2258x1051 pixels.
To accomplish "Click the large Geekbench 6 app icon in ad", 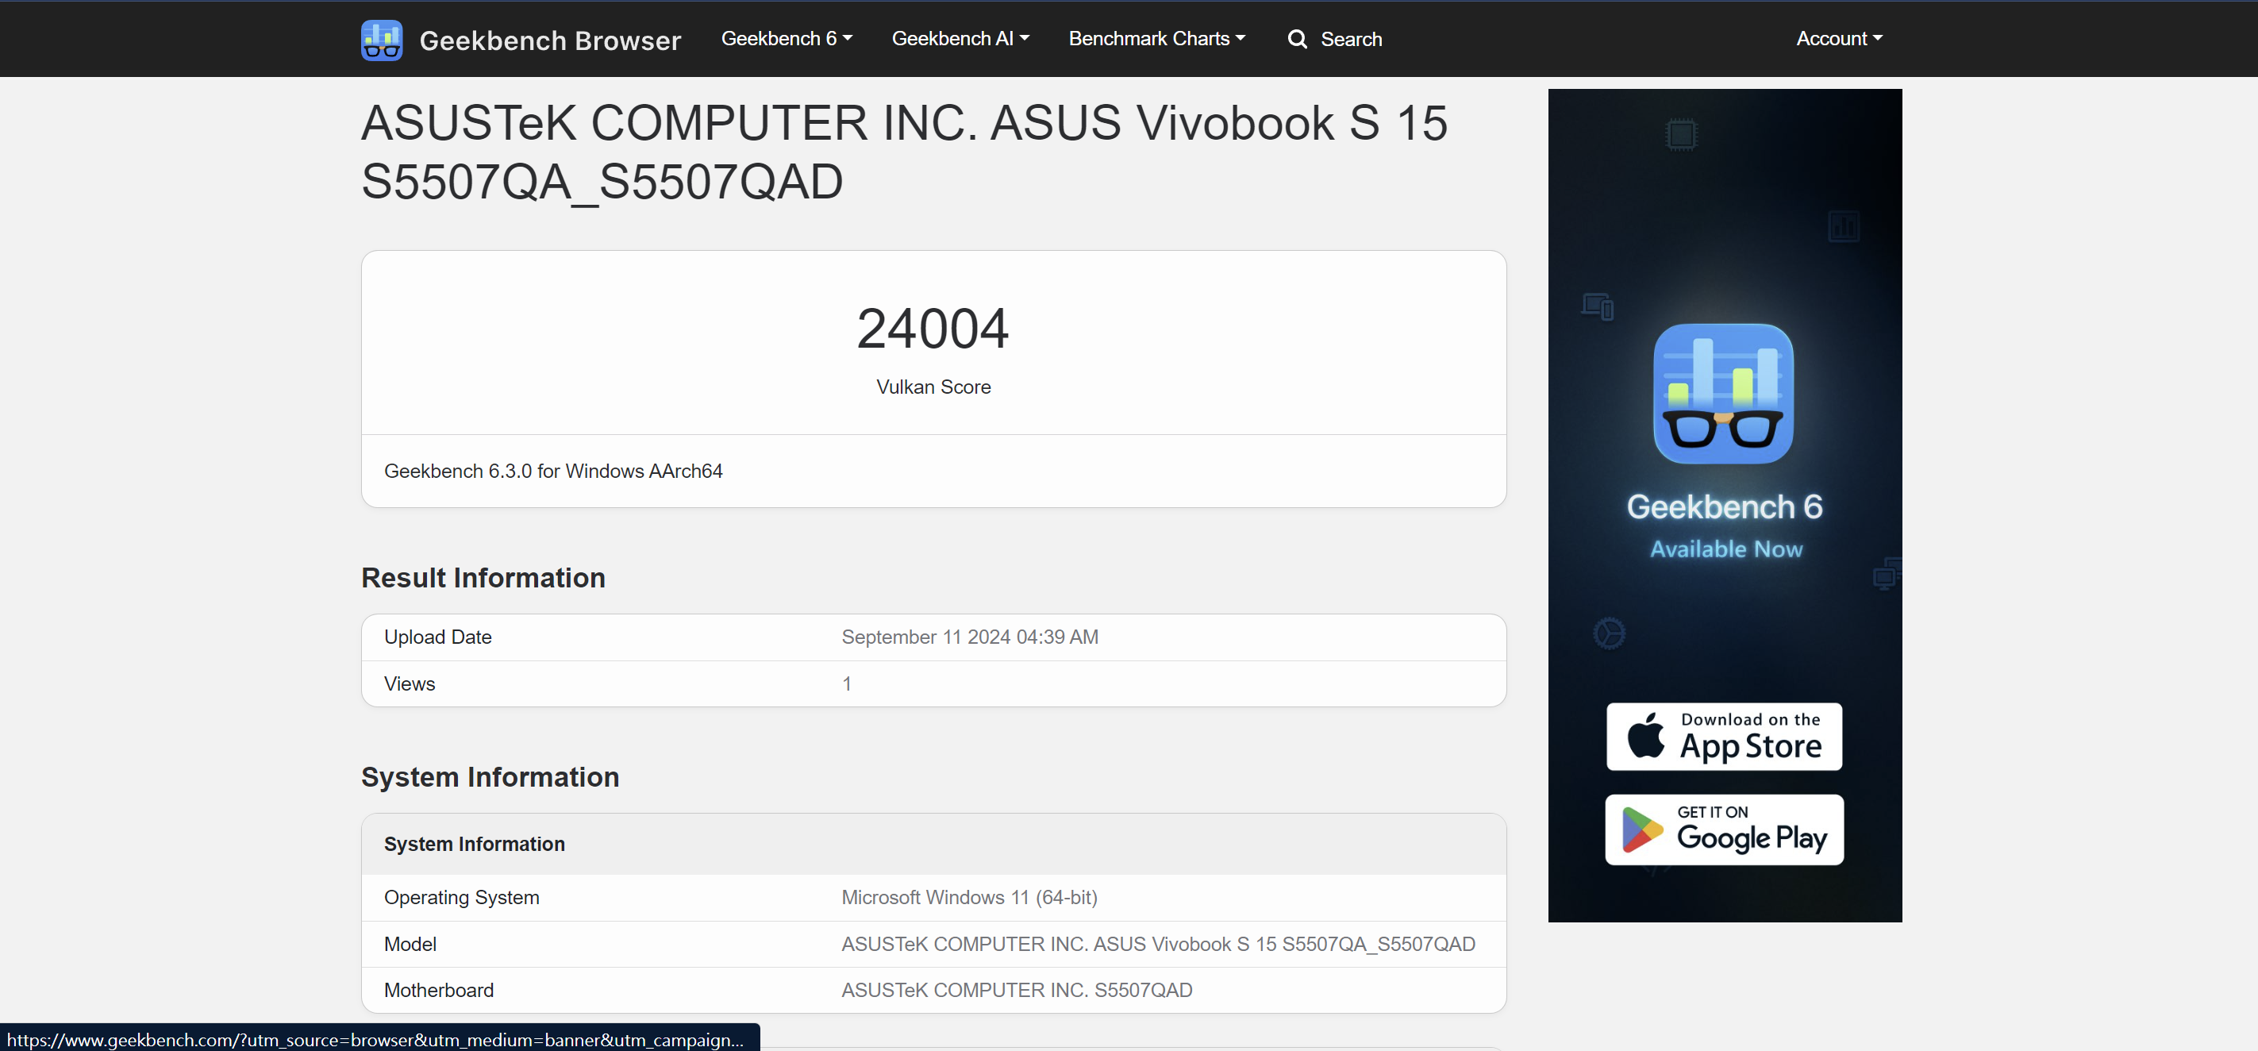I will pyautogui.click(x=1722, y=394).
